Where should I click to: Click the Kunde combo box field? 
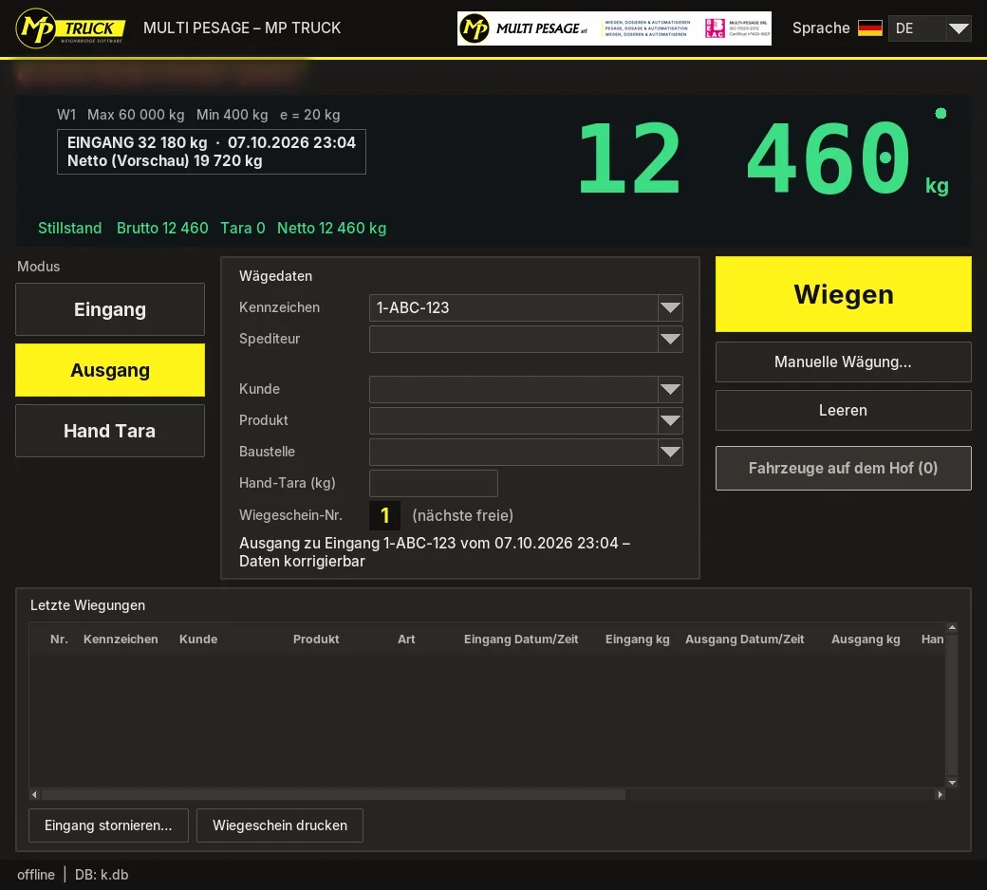513,390
